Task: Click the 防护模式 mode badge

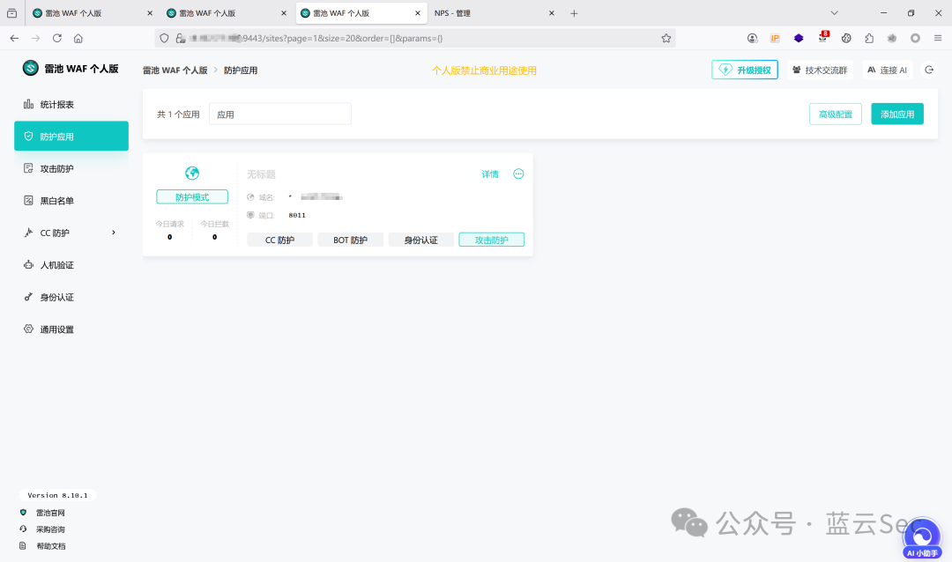Action: tap(192, 196)
